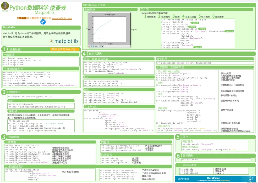Click the Home icon in the figure window toolbar

89,46
